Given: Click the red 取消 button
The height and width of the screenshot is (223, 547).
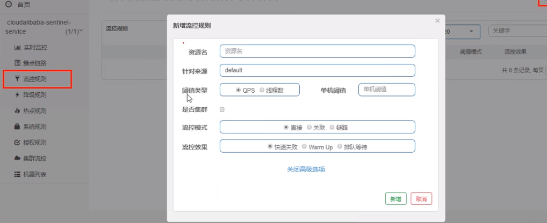Looking at the screenshot, I should (x=421, y=199).
